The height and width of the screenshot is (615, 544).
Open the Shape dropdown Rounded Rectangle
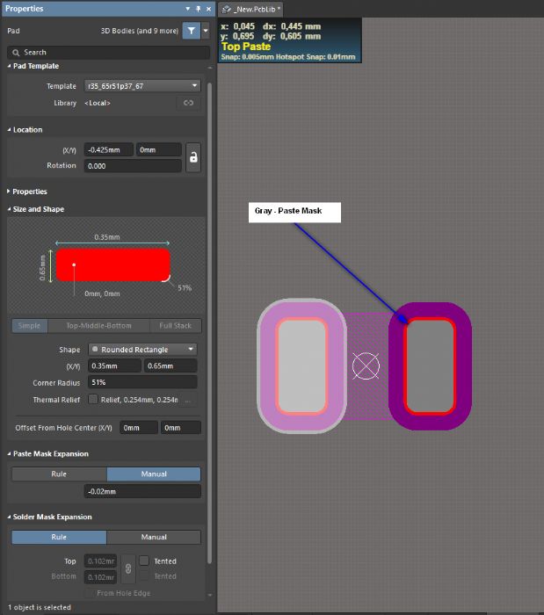(x=142, y=349)
